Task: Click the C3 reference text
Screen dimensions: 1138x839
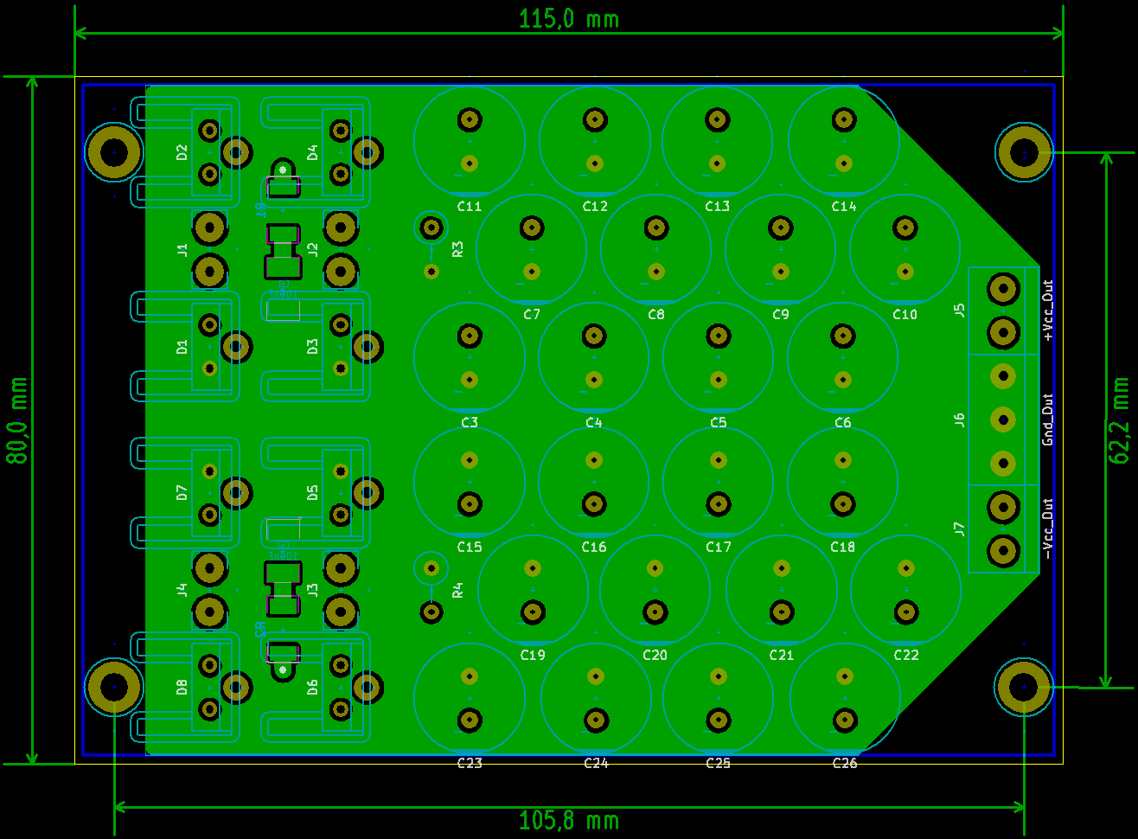Action: click(x=470, y=422)
